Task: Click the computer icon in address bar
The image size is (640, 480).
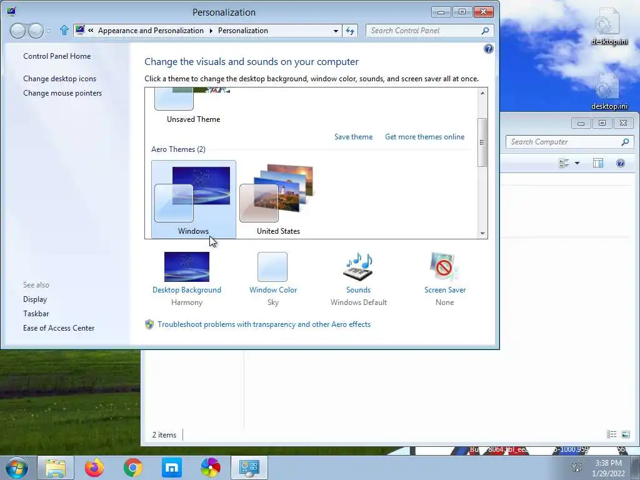Action: coord(80,30)
